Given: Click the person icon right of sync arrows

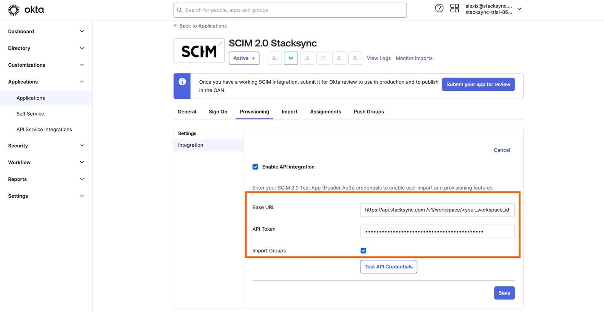Looking at the screenshot, I should coord(339,58).
